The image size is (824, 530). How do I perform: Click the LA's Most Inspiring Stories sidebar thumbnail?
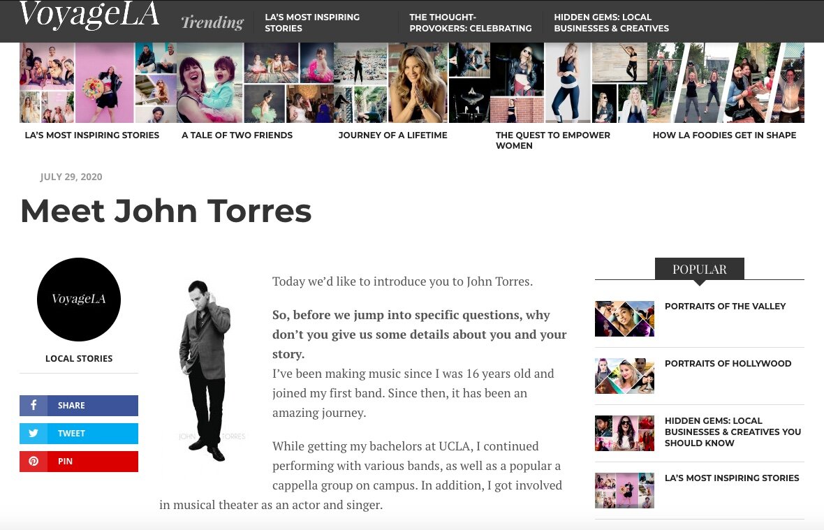[x=624, y=490]
